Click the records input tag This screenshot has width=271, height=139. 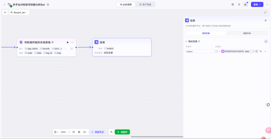[x=45, y=49]
